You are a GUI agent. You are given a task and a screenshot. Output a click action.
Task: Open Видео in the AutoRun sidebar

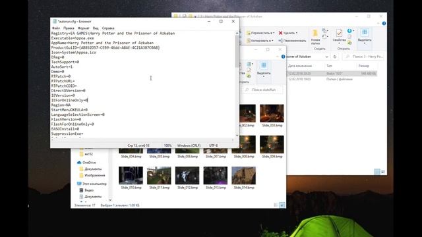click(86, 190)
